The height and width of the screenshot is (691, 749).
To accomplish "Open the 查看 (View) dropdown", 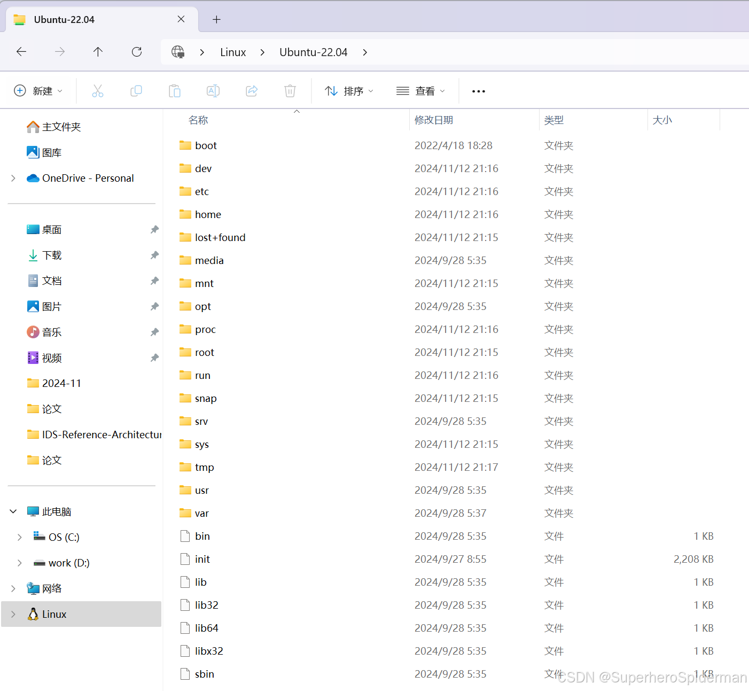I will click(x=420, y=91).
